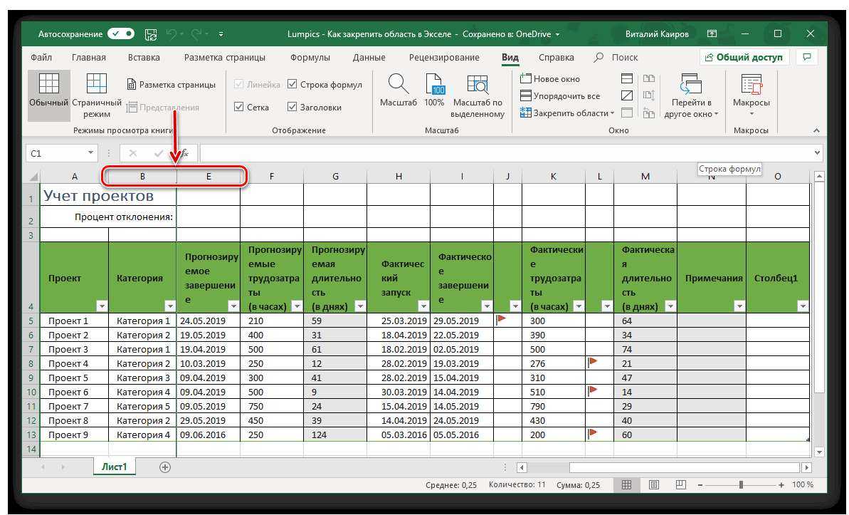849x515 pixels.
Task: Open the Столбец1 column filter dropdown
Action: click(803, 306)
